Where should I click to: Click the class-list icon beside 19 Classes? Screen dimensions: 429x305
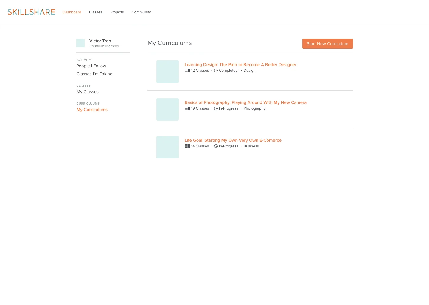click(x=187, y=108)
